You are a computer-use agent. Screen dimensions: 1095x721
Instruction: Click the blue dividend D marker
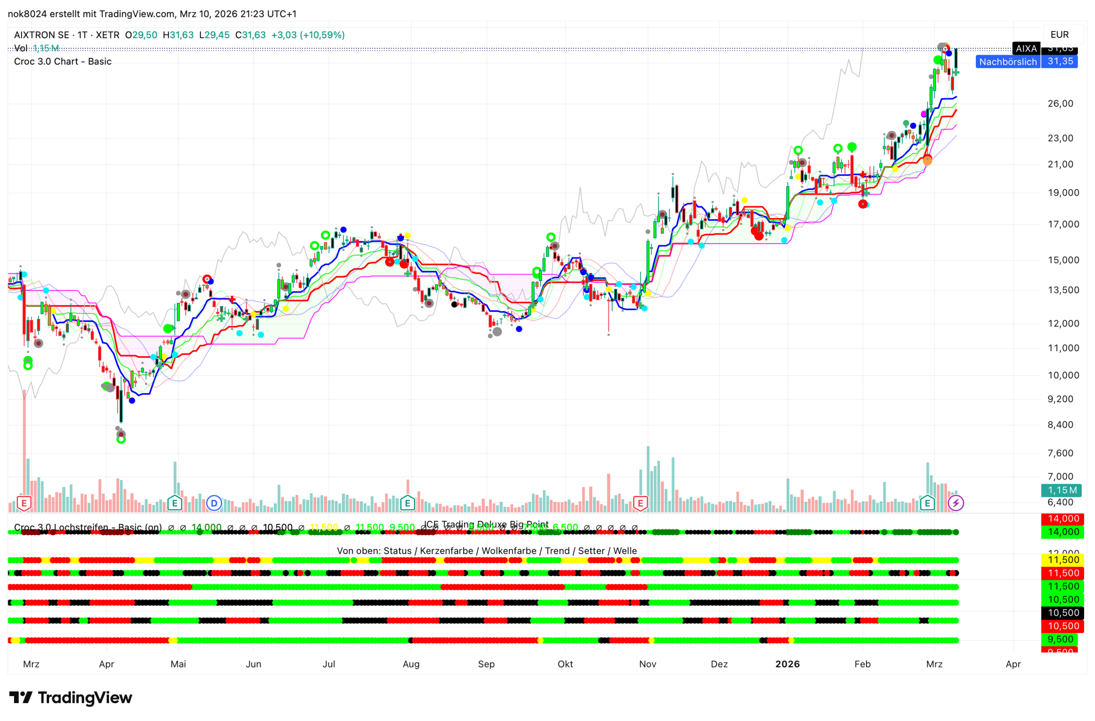tap(214, 503)
